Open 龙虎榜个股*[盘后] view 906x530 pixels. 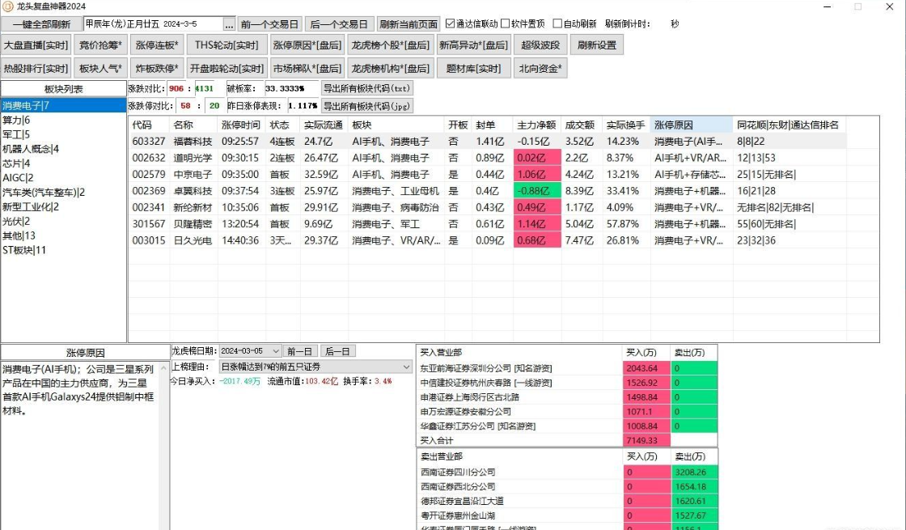390,45
